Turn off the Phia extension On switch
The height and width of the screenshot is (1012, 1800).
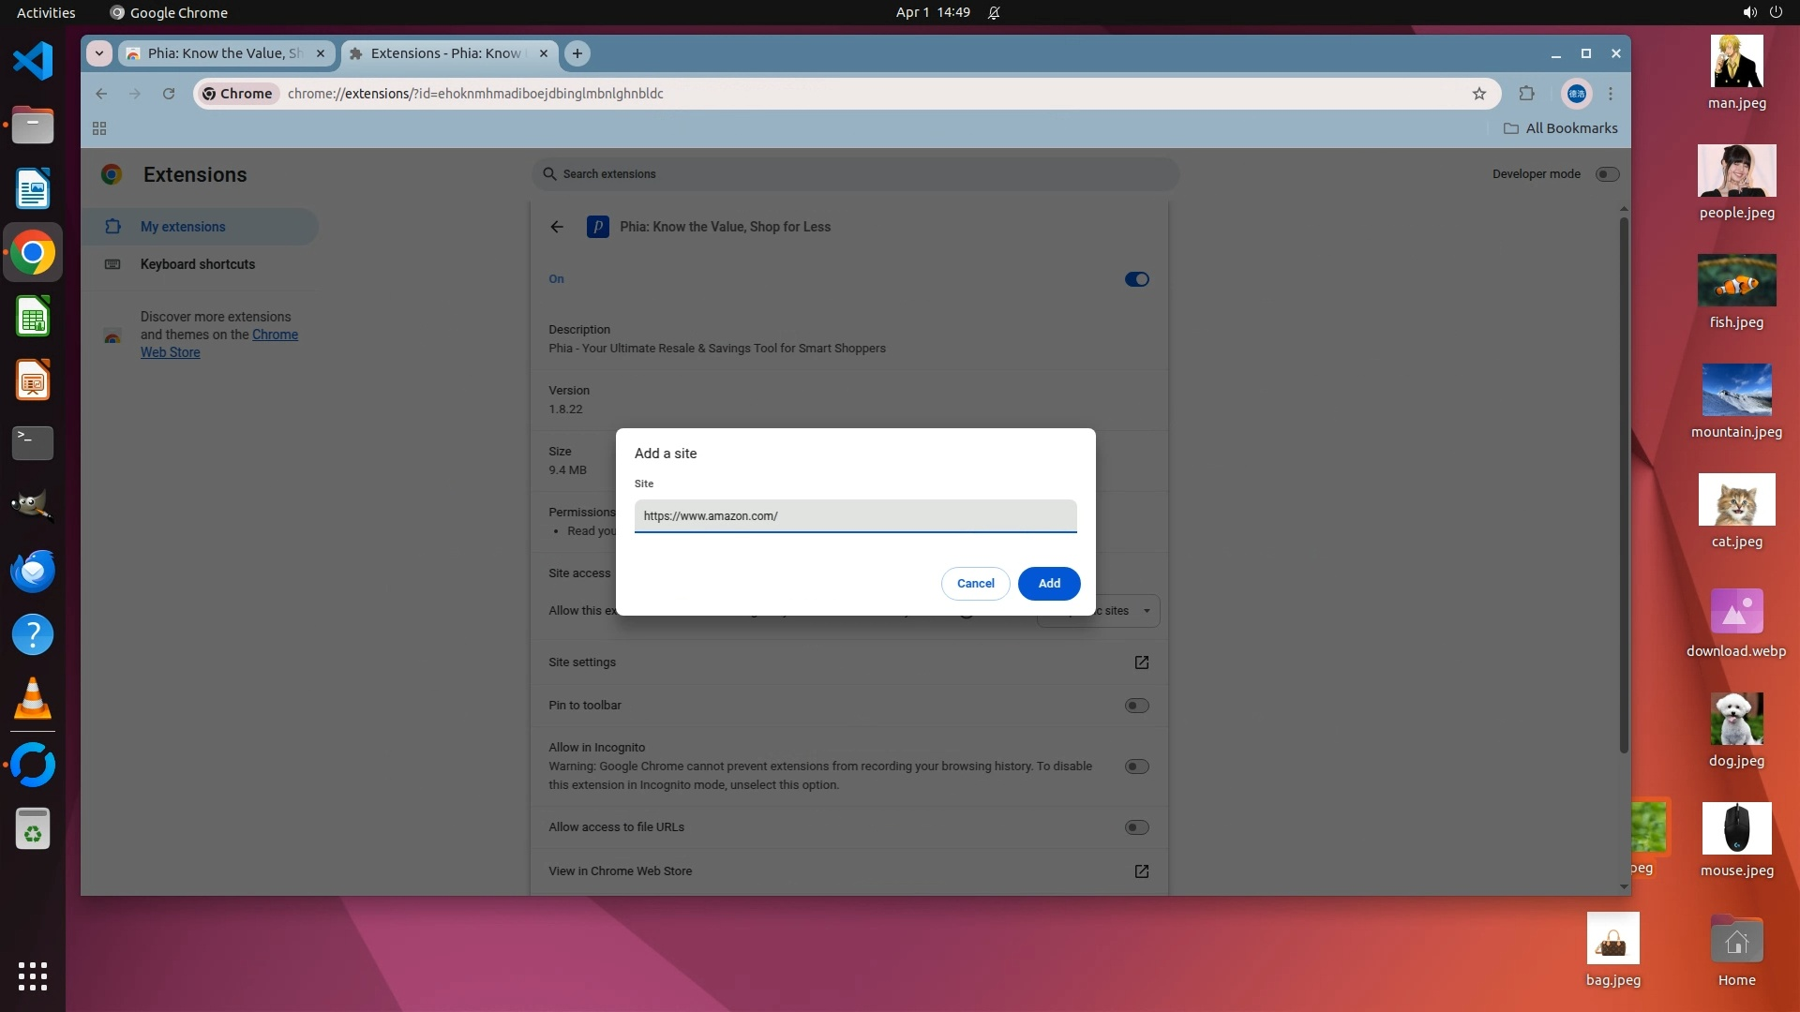(x=1136, y=279)
